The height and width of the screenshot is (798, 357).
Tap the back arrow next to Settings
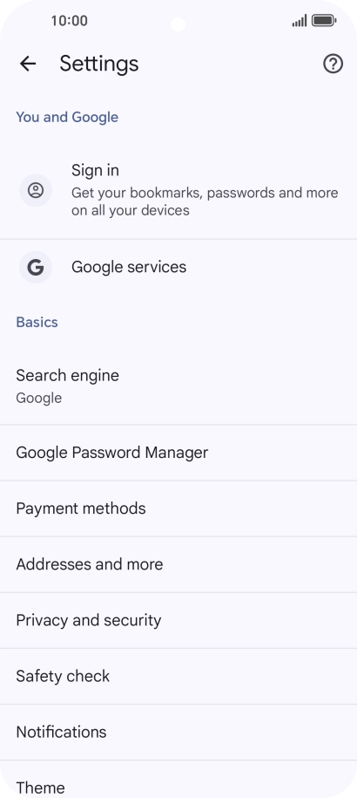(x=28, y=64)
